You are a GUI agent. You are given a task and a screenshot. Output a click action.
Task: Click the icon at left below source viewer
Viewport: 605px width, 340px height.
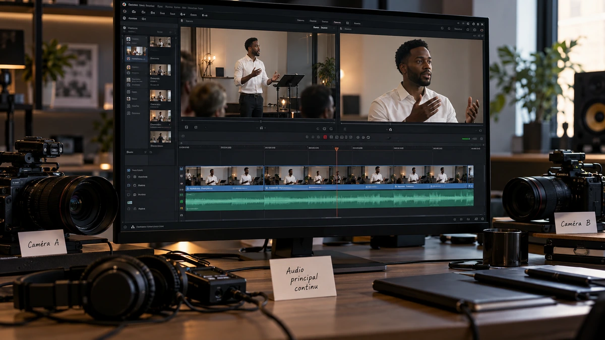click(x=187, y=127)
